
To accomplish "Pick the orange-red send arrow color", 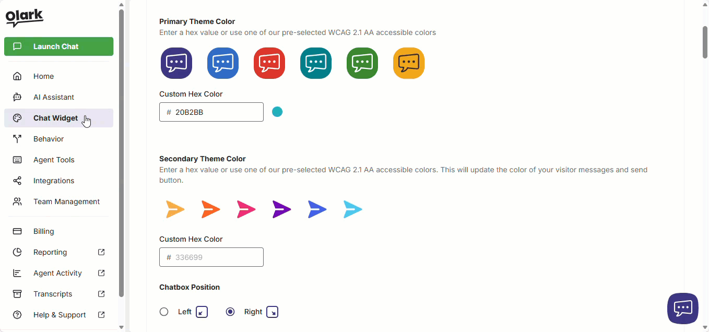I will click(x=211, y=209).
